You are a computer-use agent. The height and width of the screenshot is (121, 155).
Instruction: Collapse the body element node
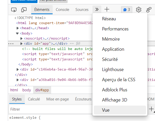[17, 33]
